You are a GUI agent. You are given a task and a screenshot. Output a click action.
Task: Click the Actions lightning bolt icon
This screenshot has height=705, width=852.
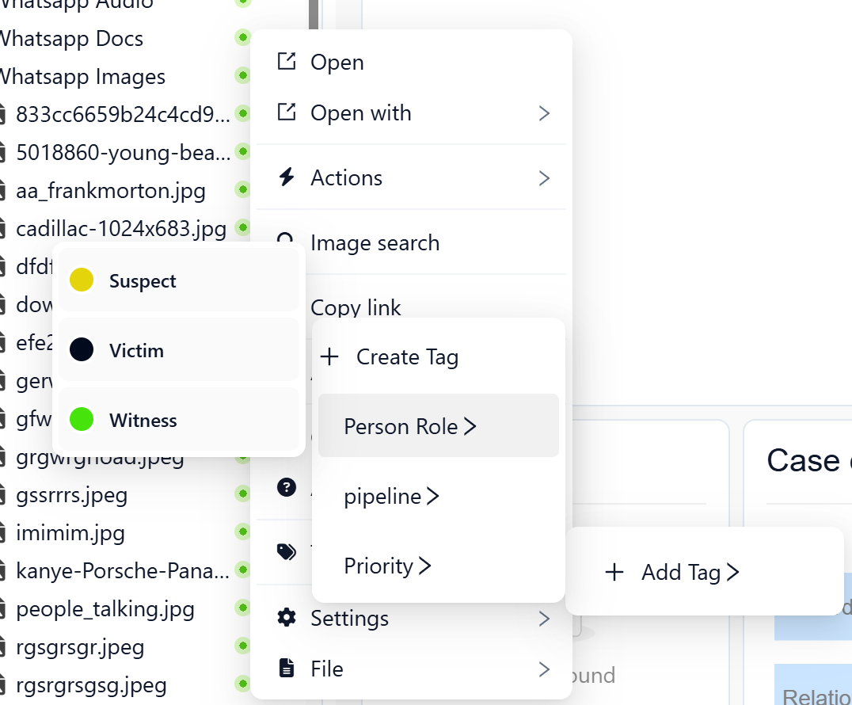point(286,177)
